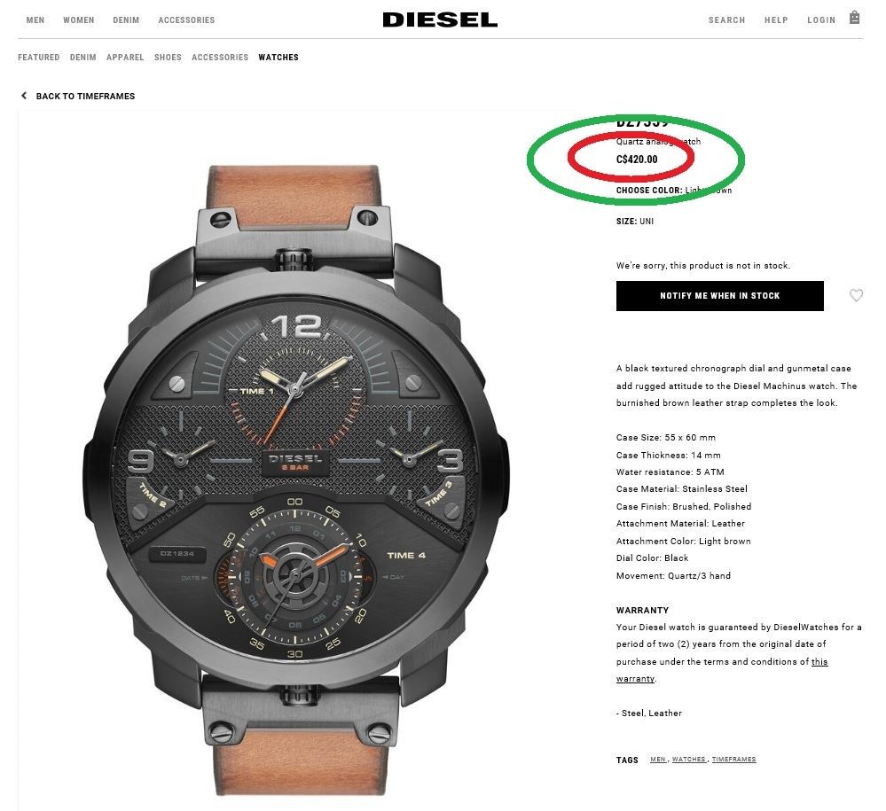886x811 pixels.
Task: Click Notify Me When In Stock button
Action: (x=720, y=295)
